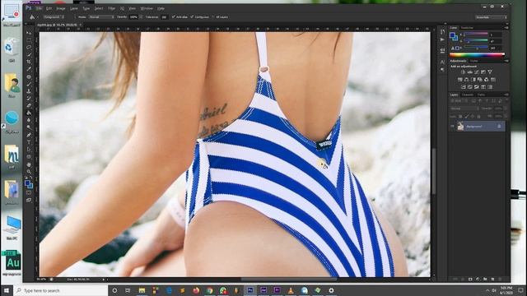Toggle lock transparent pixels in Layers panel

460,117
